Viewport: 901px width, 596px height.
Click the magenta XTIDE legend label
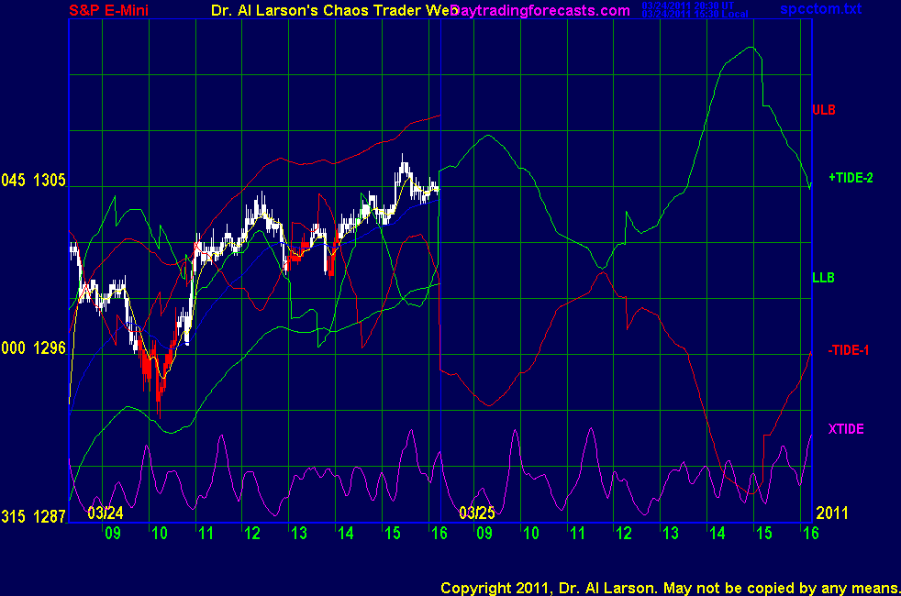coord(846,429)
